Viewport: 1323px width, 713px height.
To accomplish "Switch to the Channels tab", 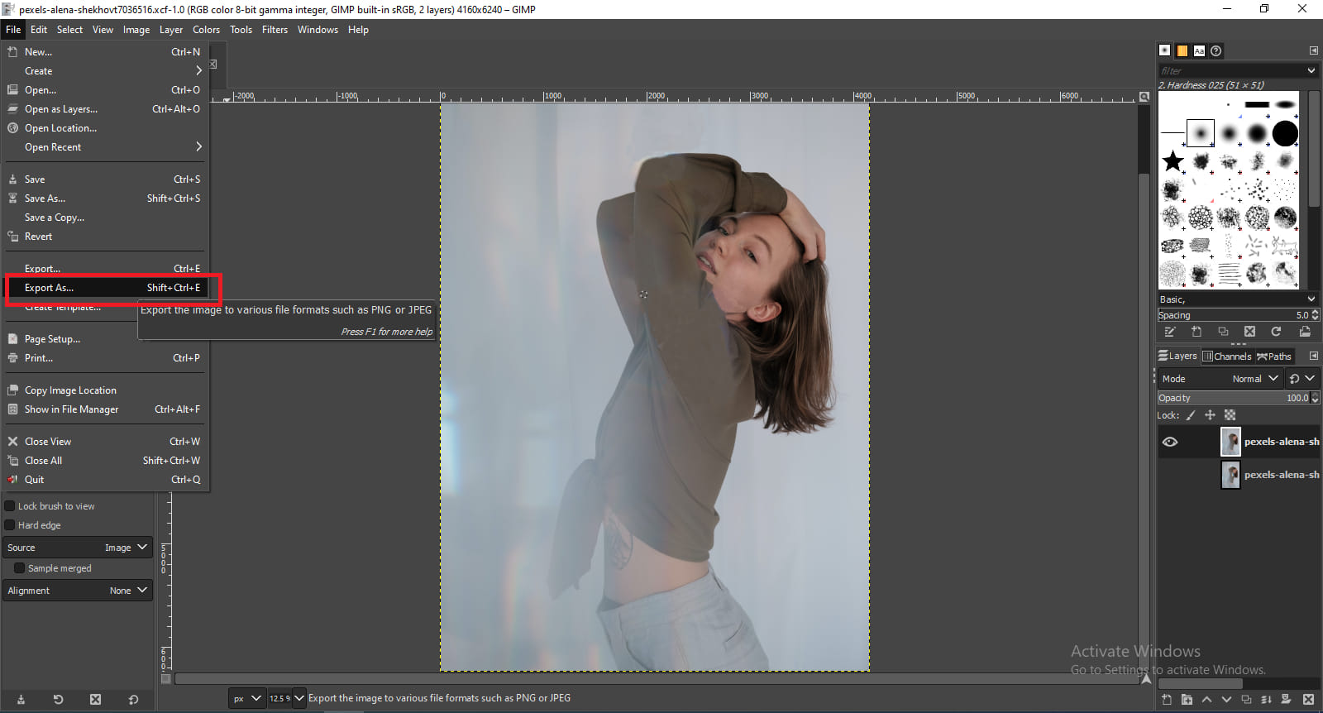I will pos(1227,356).
